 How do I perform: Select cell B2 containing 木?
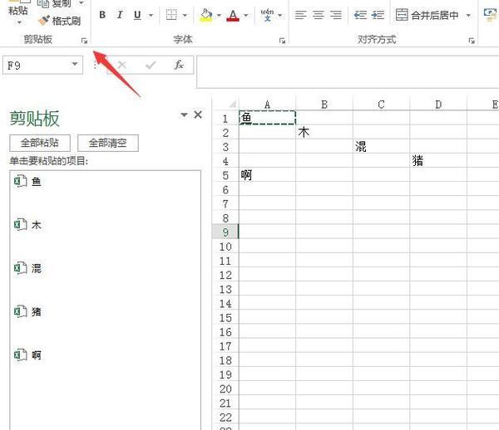(x=324, y=132)
